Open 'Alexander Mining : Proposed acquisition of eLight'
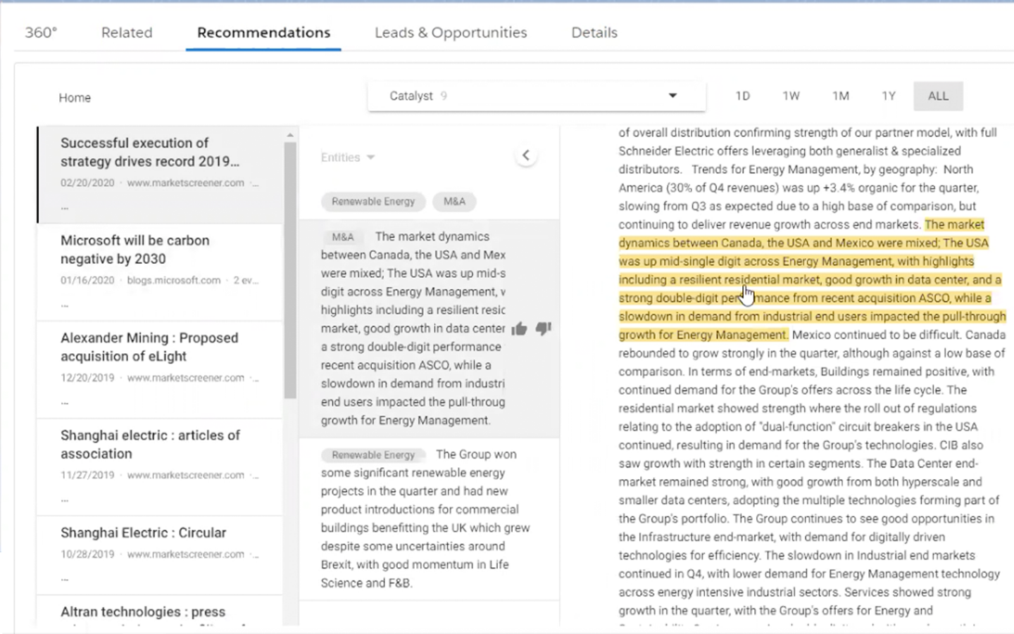Viewport: 1014px width, 634px height. pyautogui.click(x=160, y=370)
